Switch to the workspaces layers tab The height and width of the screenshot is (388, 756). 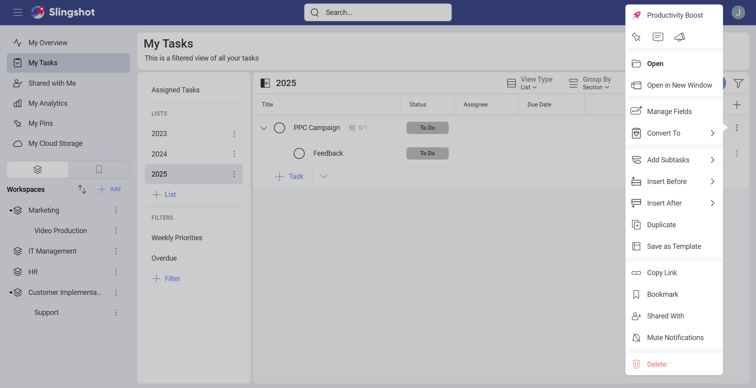pyautogui.click(x=38, y=169)
